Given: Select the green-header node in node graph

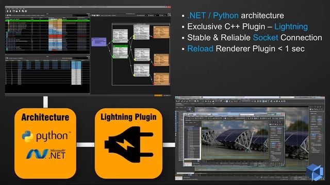Looking at the screenshot, I should [x=120, y=51].
